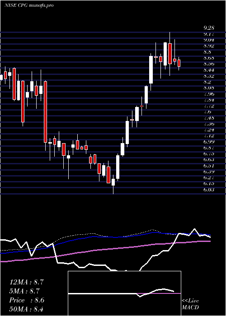
Task: Click the '12MA : 8.7' readout
Action: (x=26, y=282)
